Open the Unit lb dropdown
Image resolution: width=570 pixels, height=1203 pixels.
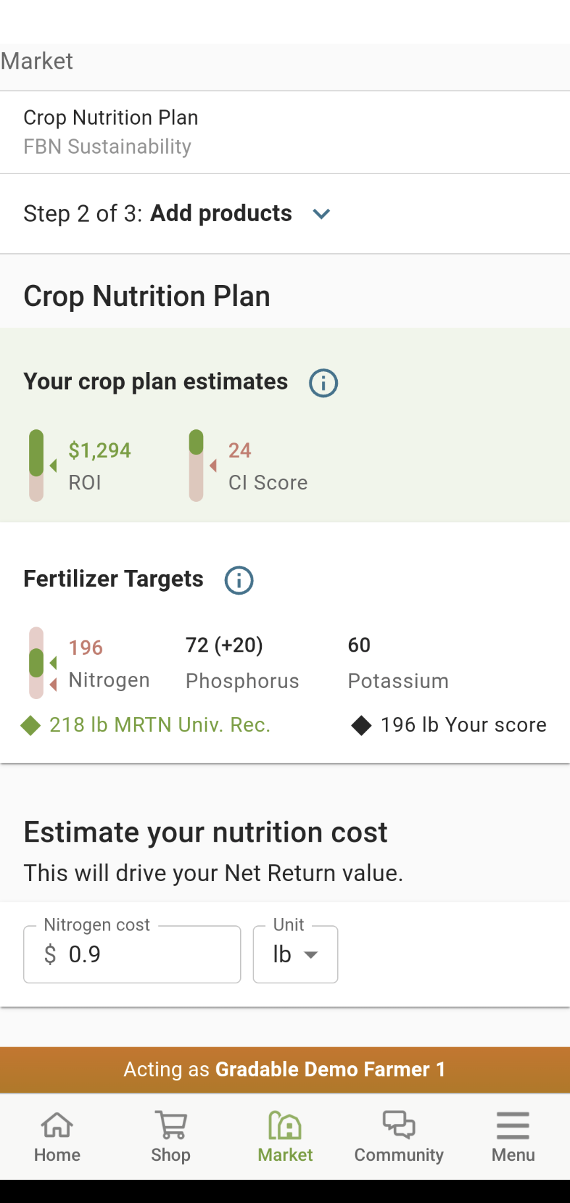[296, 954]
